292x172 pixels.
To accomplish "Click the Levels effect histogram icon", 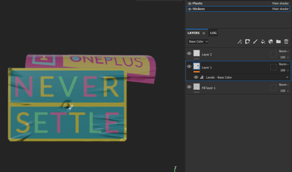I will (x=202, y=77).
